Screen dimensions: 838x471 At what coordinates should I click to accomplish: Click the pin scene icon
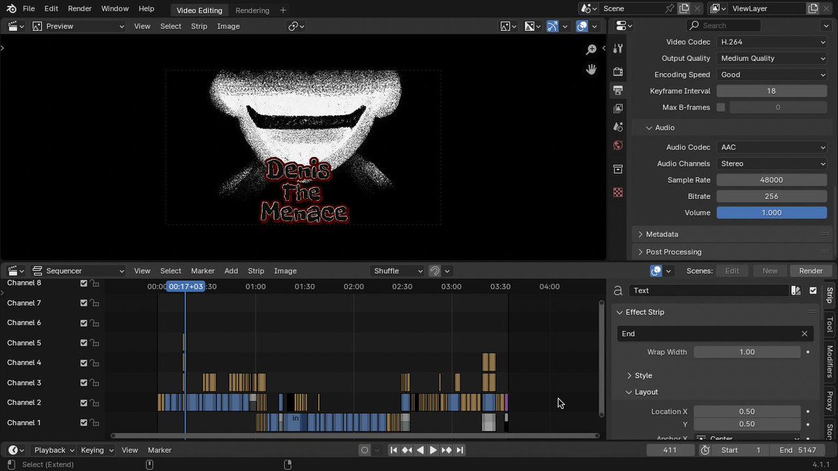coord(670,8)
